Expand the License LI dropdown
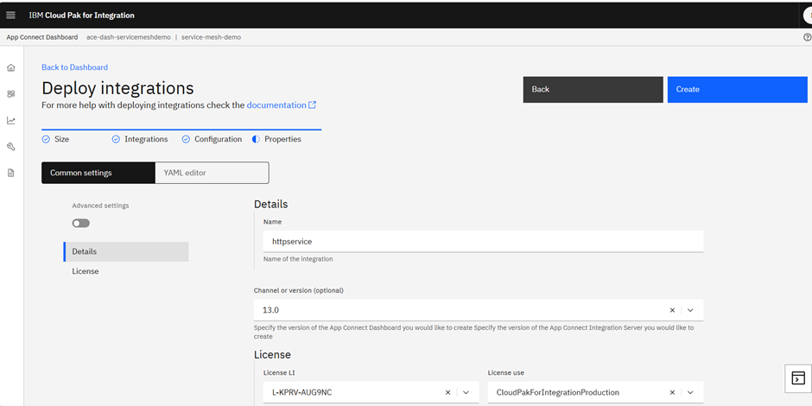The image size is (812, 406). pos(466,392)
